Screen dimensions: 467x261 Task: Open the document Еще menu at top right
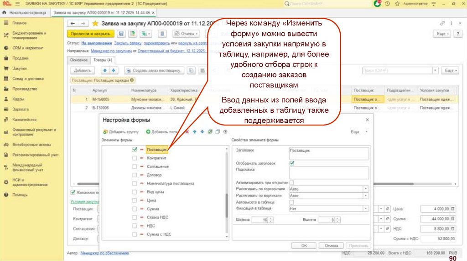[442, 34]
